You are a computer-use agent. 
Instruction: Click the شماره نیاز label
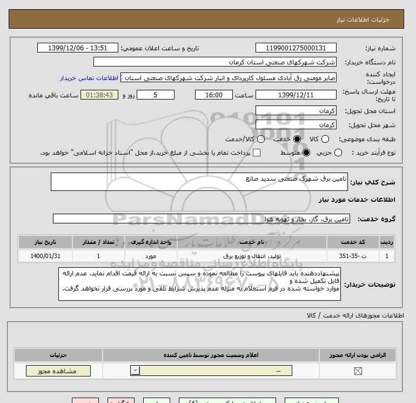tap(380, 48)
